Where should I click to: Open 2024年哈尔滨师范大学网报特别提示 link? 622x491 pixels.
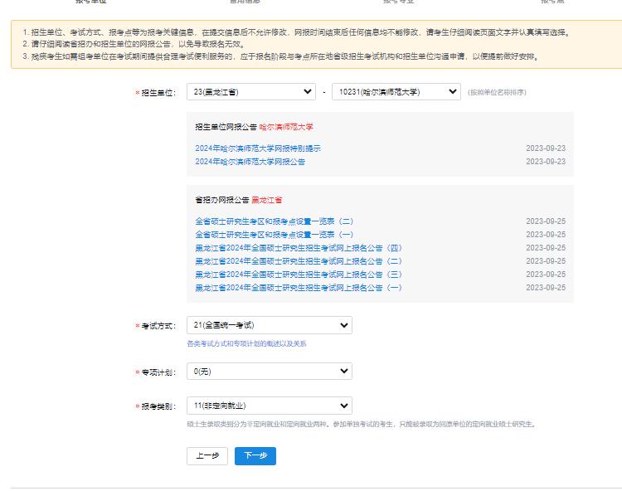pos(258,148)
